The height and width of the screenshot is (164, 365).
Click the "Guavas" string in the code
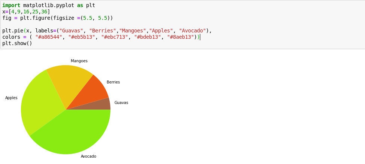pyautogui.click(x=71, y=31)
